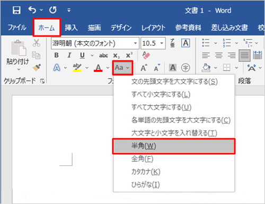The image size is (265, 204).
Task: Open the undo history dropdown arrow
Action: tap(41, 10)
